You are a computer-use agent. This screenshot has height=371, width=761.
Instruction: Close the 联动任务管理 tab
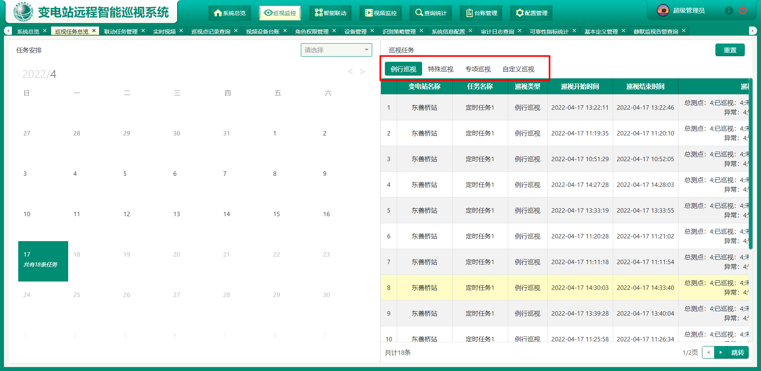coord(143,31)
